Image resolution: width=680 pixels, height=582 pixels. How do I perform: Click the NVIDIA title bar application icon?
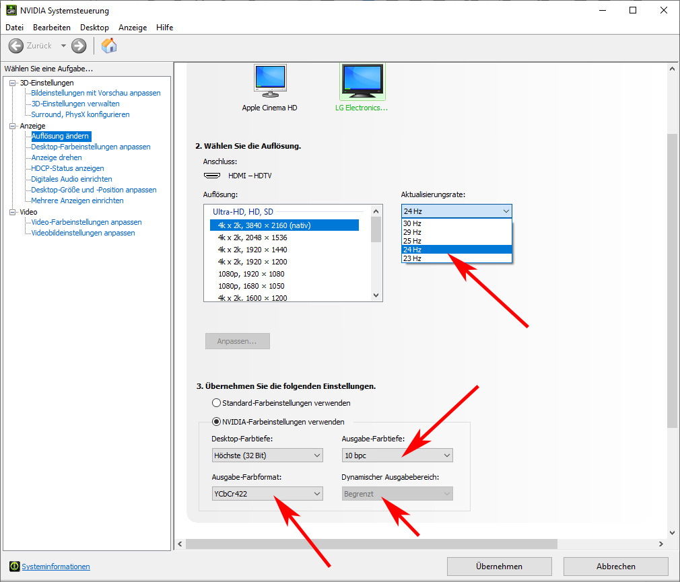[x=11, y=10]
